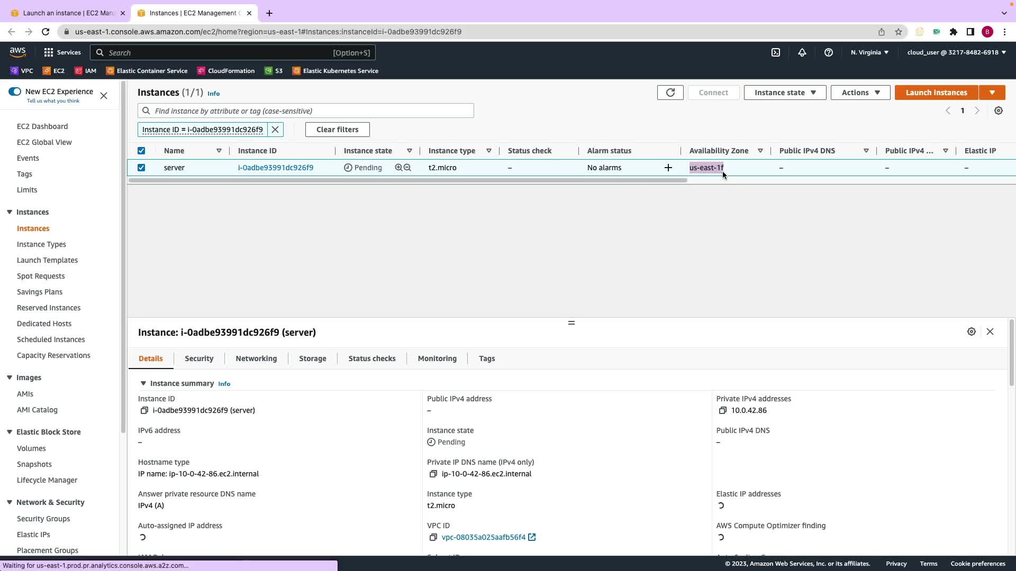Click table preferences gear beside pagination
The height and width of the screenshot is (571, 1016).
point(999,110)
